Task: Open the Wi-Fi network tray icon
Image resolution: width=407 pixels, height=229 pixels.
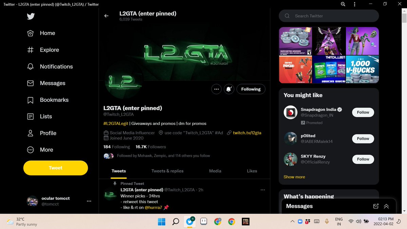Action: coord(351,222)
